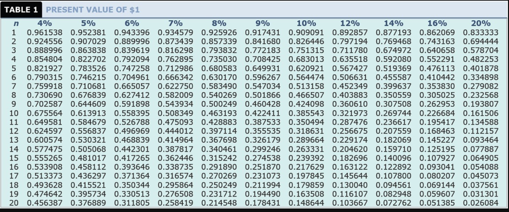509x212 pixels.
Task: Click the value 0.094561
Action: pyautogui.click(x=394, y=185)
